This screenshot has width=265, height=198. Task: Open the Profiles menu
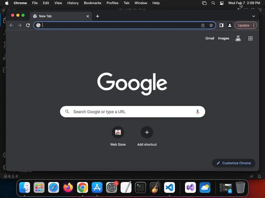(112, 3)
